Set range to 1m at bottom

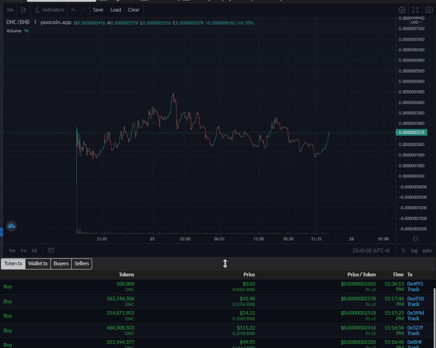[x=12, y=250]
